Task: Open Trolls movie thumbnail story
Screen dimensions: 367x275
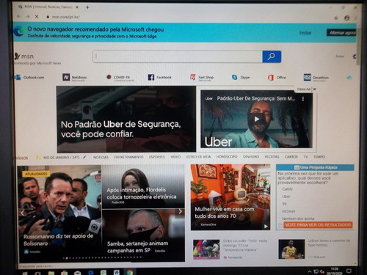Action: tap(206, 249)
